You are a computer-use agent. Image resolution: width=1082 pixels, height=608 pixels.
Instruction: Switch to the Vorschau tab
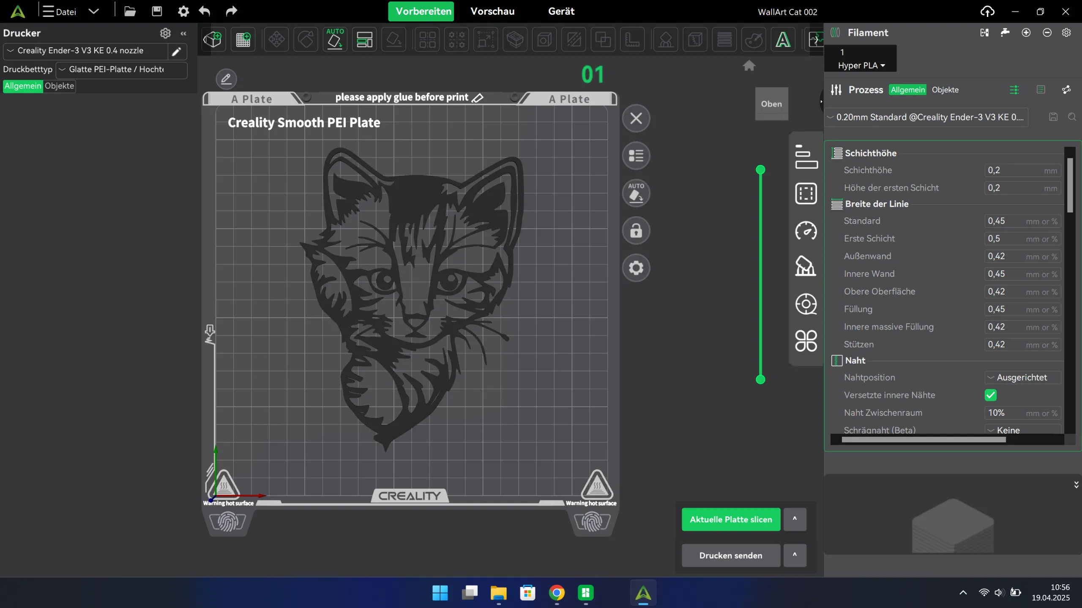click(x=492, y=11)
